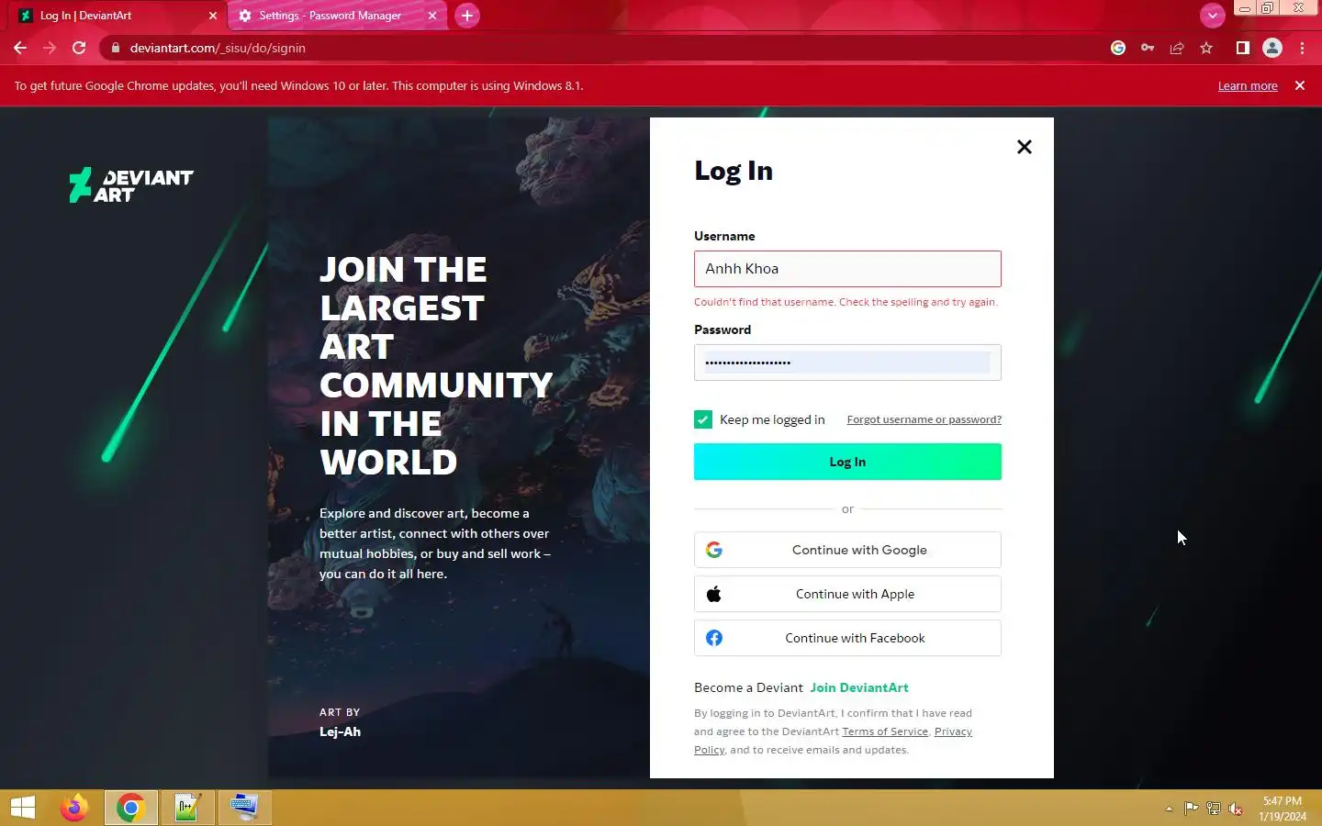Image resolution: width=1322 pixels, height=826 pixels.
Task: Bookmark this page with star
Action: [1206, 48]
